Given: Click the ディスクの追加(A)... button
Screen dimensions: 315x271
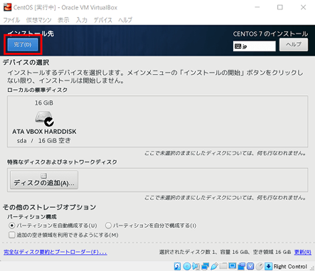Looking at the screenshot, I should coord(44,180).
